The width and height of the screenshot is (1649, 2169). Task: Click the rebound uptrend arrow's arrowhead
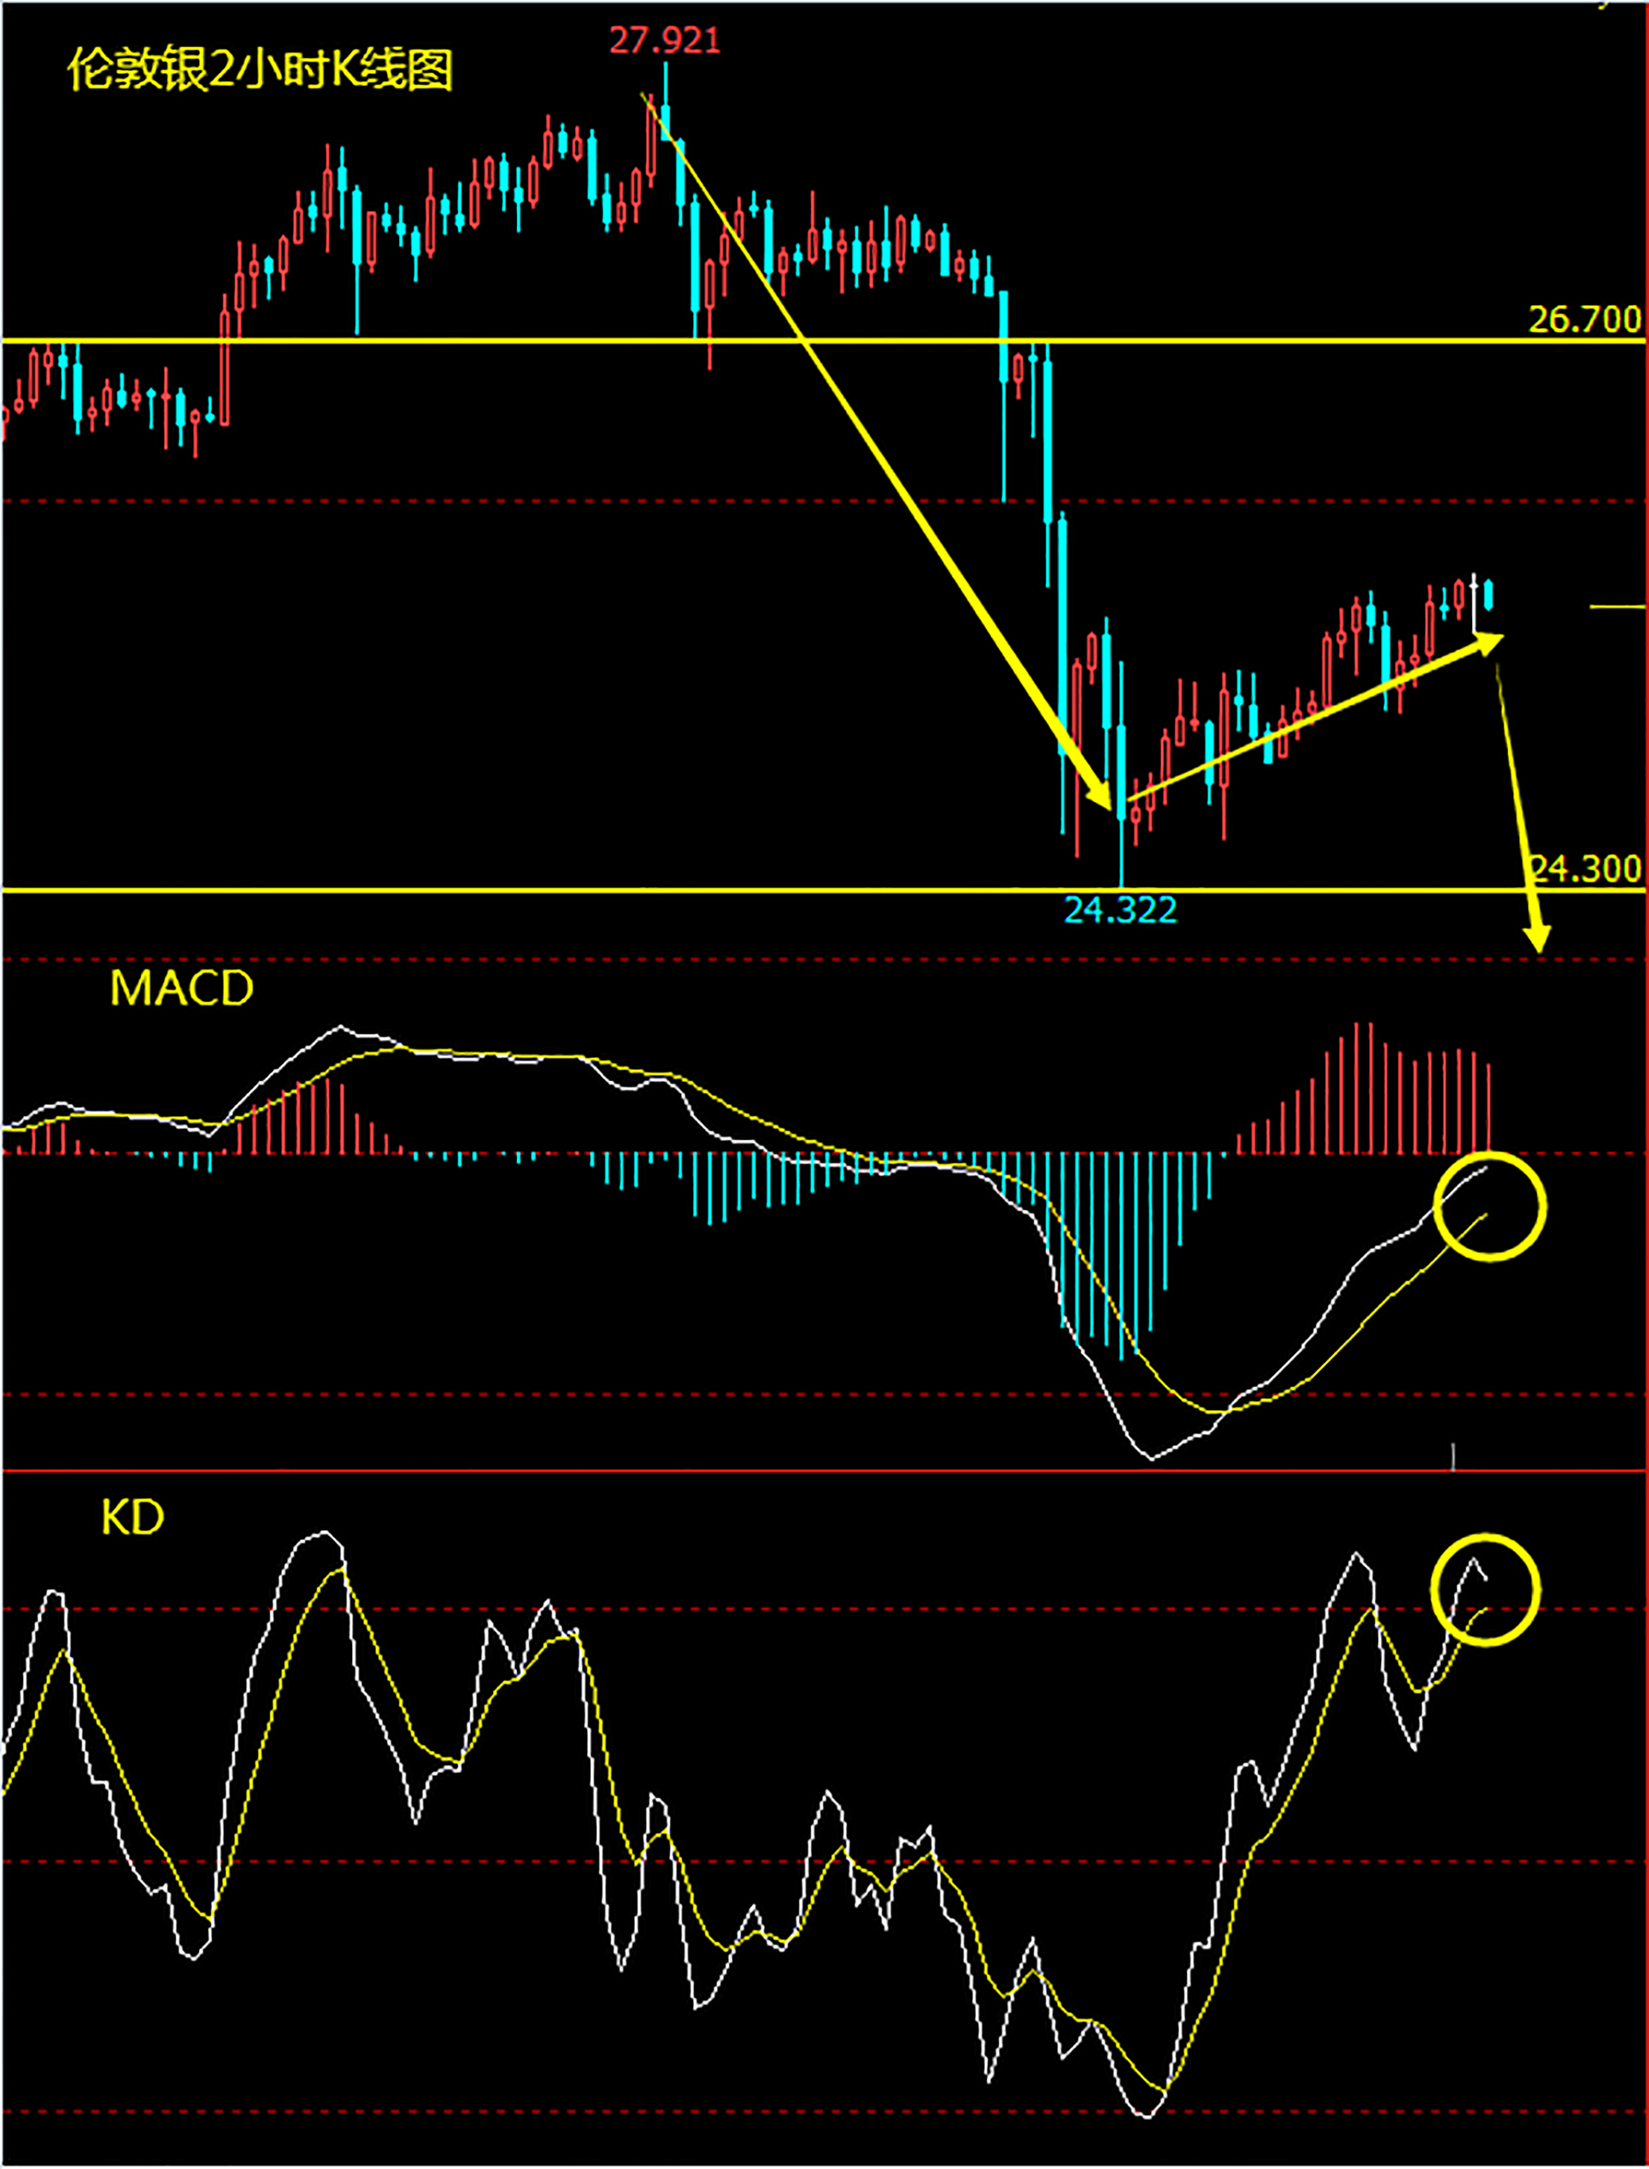coord(1489,642)
